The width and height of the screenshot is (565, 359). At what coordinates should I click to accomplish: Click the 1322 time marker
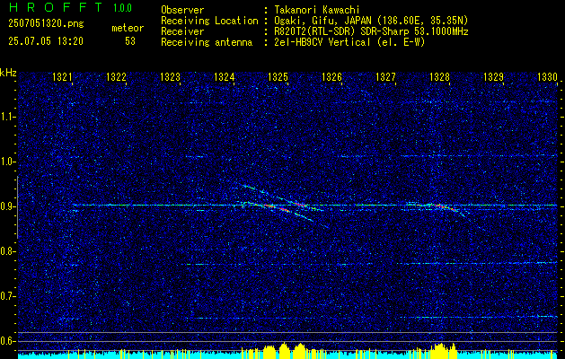pos(116,77)
